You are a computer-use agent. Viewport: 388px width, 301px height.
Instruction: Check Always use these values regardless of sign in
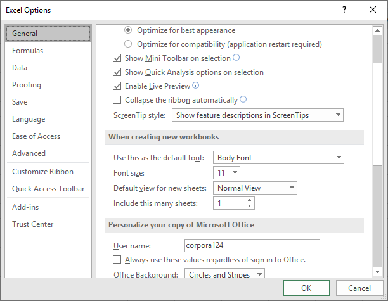point(117,260)
